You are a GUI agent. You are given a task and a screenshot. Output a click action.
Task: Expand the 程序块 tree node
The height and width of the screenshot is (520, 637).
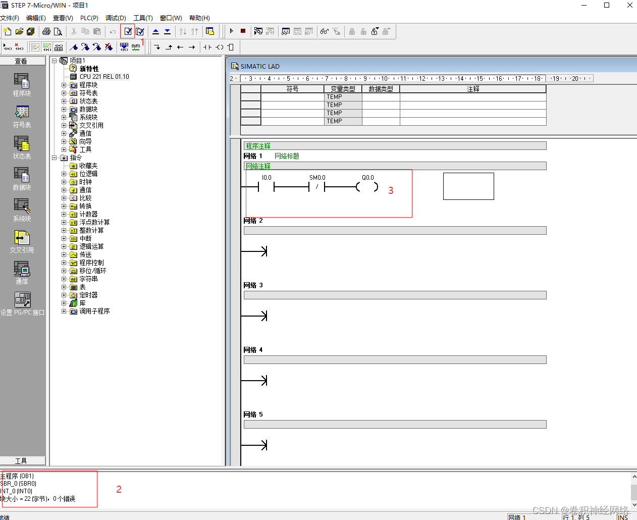(x=64, y=85)
